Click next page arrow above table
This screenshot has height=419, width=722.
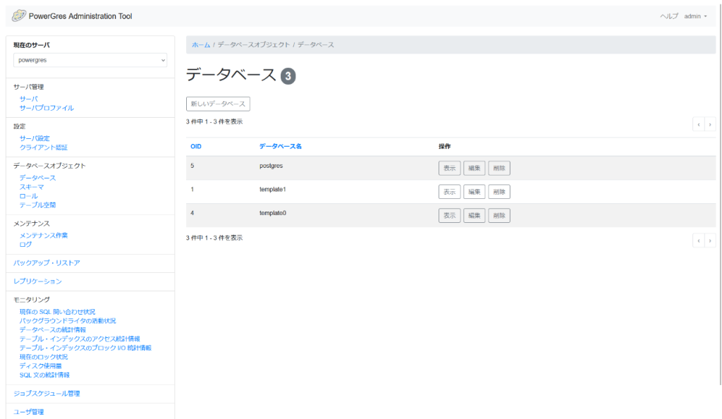710,124
